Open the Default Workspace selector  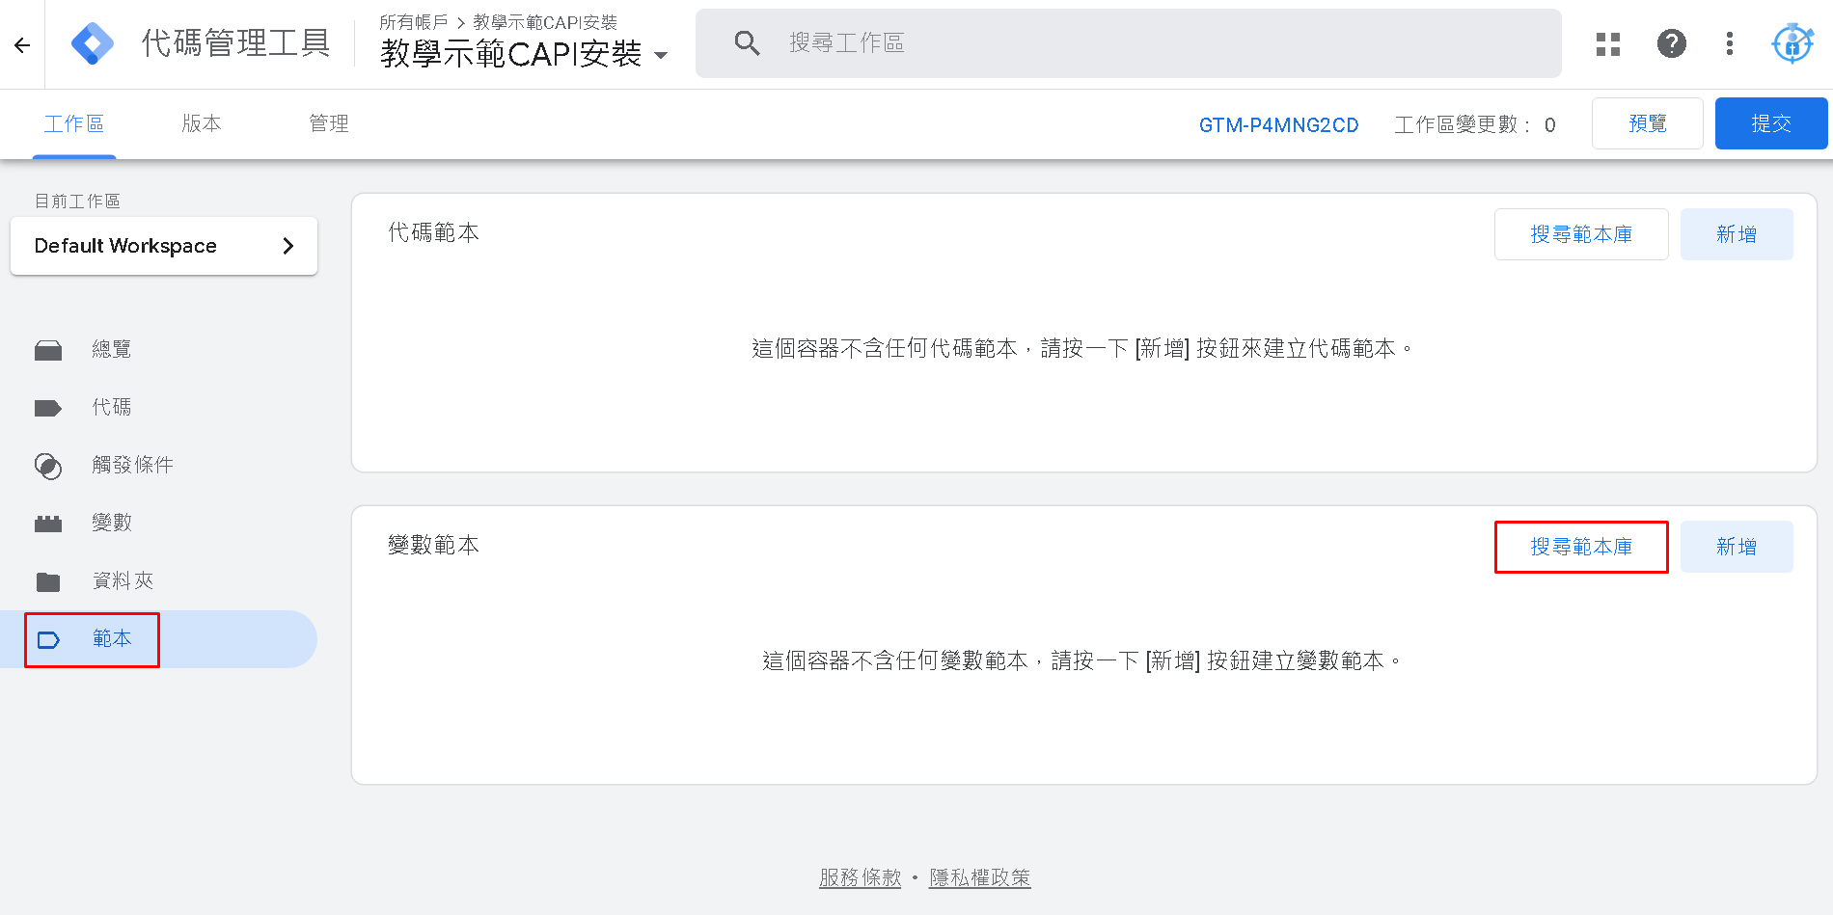164,246
